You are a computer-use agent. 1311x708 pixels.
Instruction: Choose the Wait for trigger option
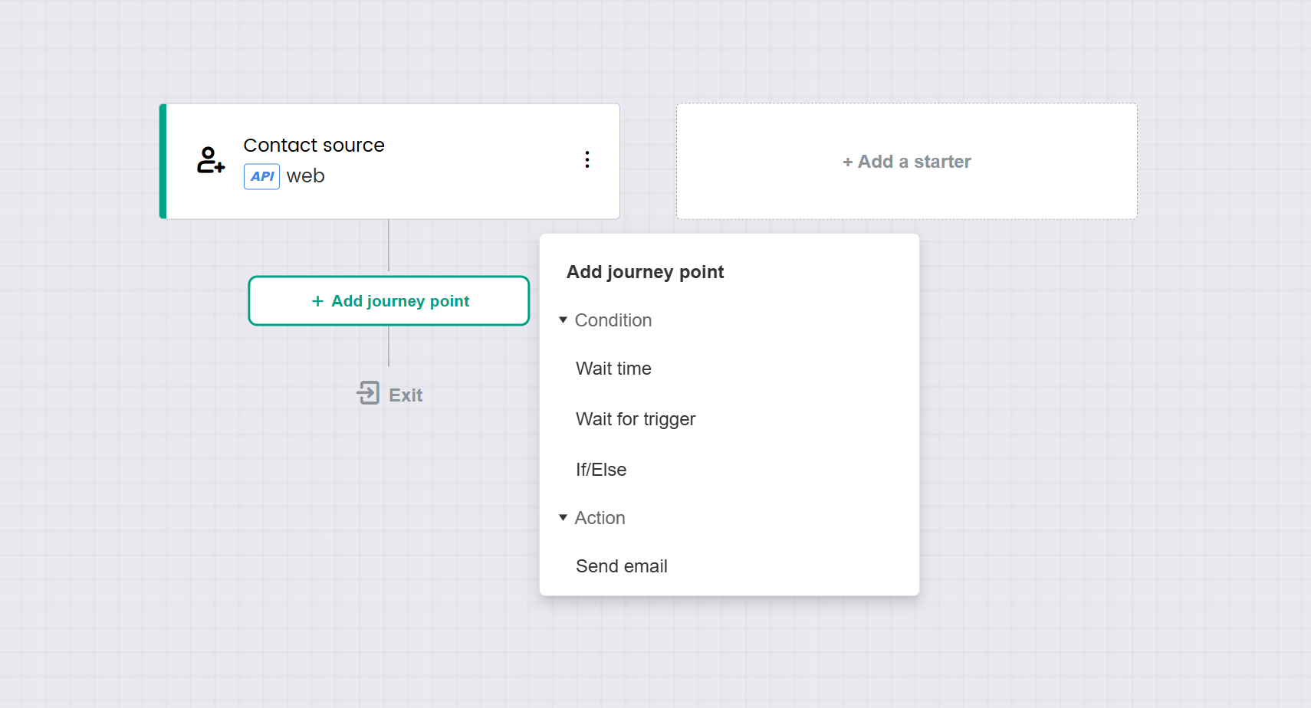click(636, 419)
